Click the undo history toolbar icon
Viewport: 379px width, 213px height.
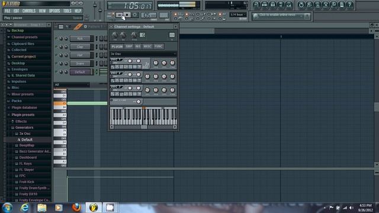click(x=301, y=5)
